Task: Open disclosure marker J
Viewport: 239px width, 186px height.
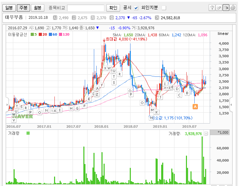Action: pos(160,97)
